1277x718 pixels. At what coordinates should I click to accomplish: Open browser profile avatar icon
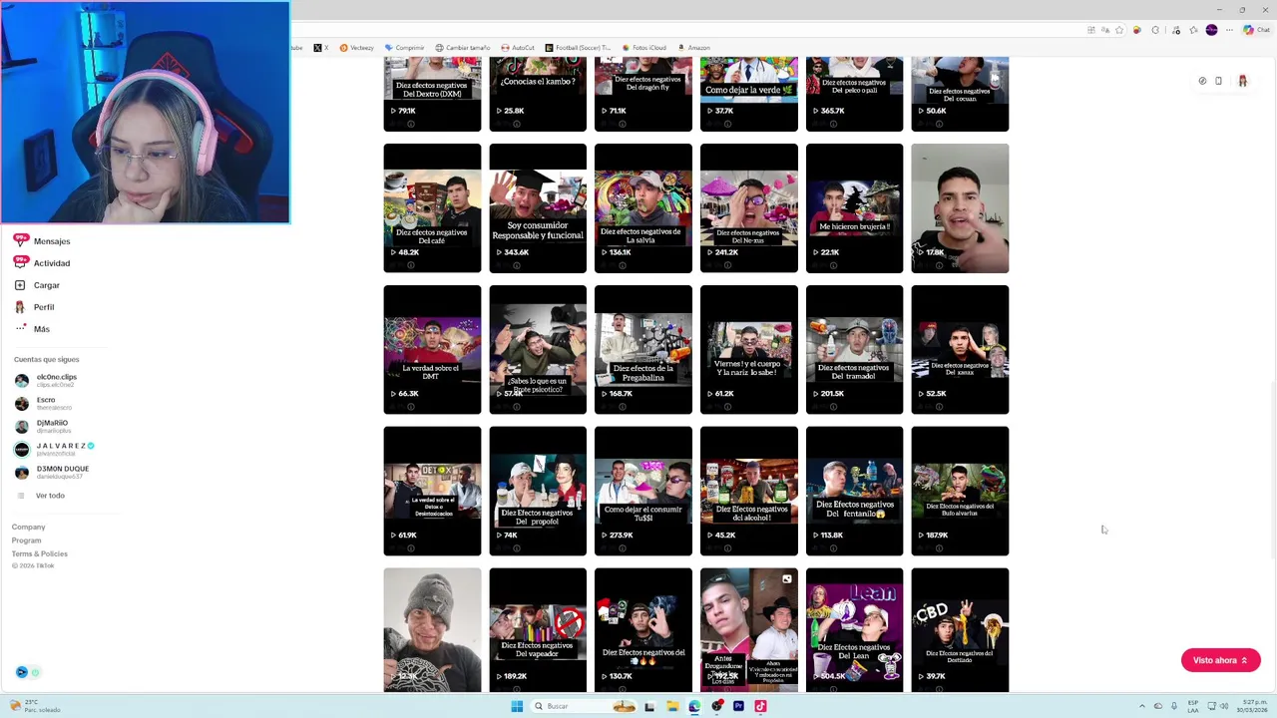pos(1211,30)
